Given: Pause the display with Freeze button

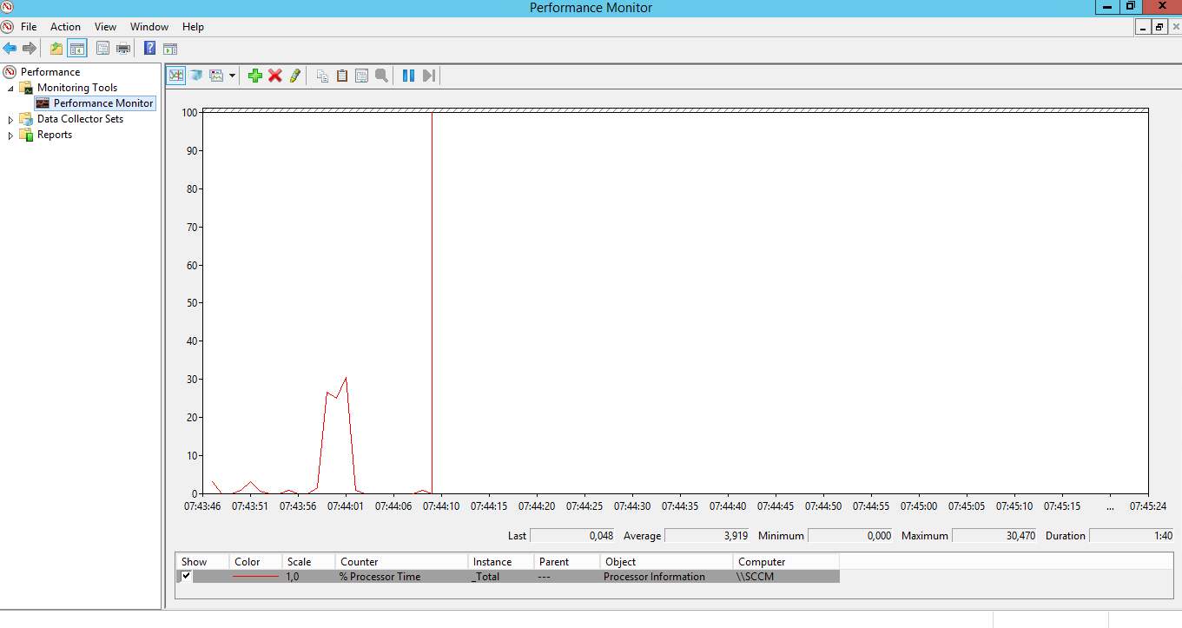Looking at the screenshot, I should click(408, 76).
